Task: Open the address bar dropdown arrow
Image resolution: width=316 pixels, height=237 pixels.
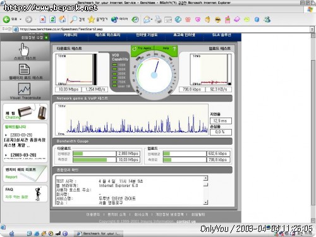Action: pyautogui.click(x=312, y=29)
